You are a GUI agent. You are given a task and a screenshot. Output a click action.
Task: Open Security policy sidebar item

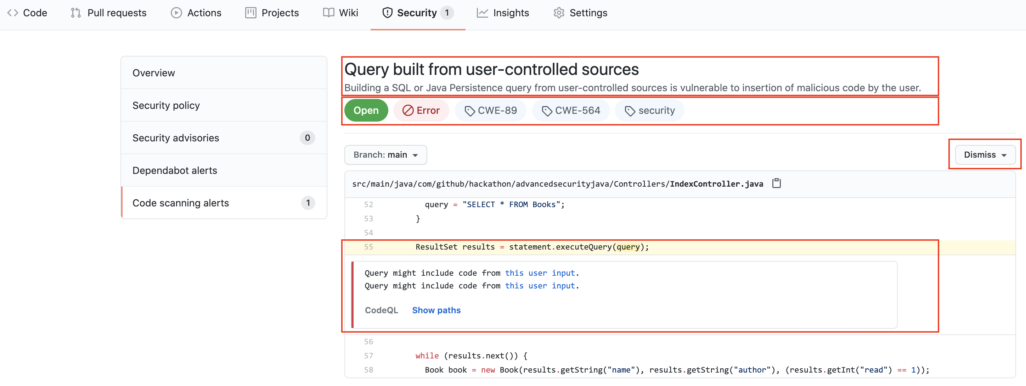click(x=166, y=105)
